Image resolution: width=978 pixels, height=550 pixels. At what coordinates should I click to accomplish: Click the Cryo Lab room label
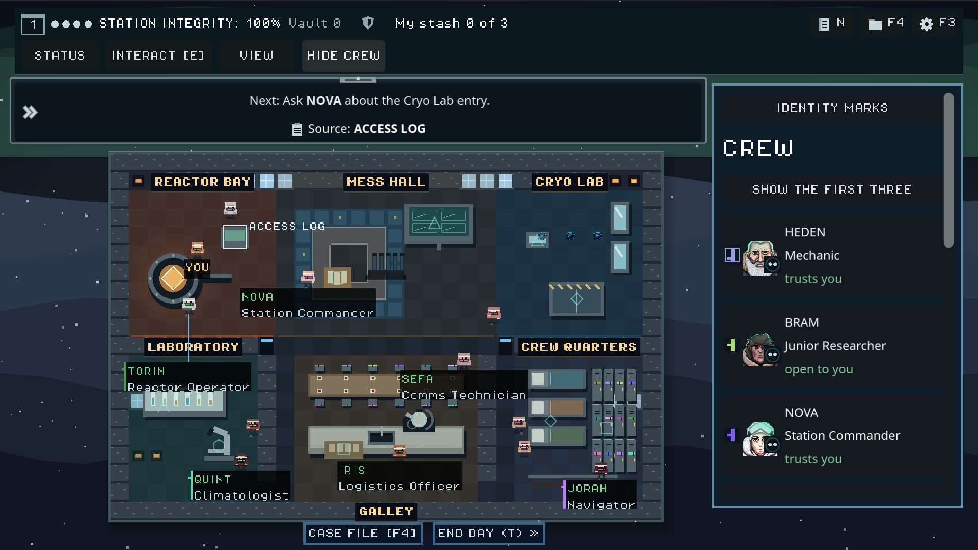point(569,182)
